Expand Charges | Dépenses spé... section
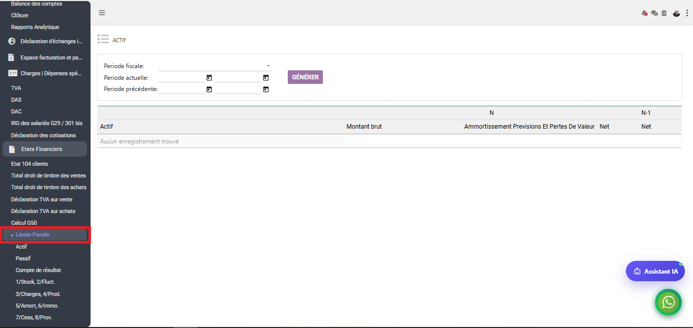 pos(45,73)
